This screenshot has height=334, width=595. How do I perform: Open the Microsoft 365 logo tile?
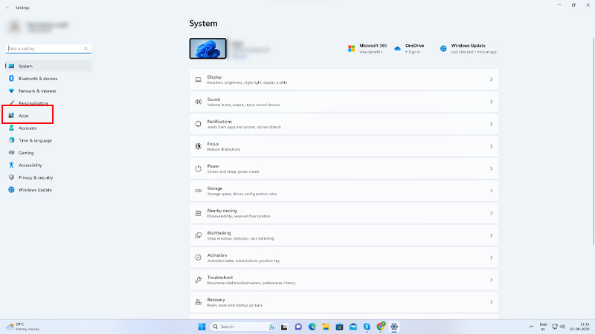tap(351, 48)
